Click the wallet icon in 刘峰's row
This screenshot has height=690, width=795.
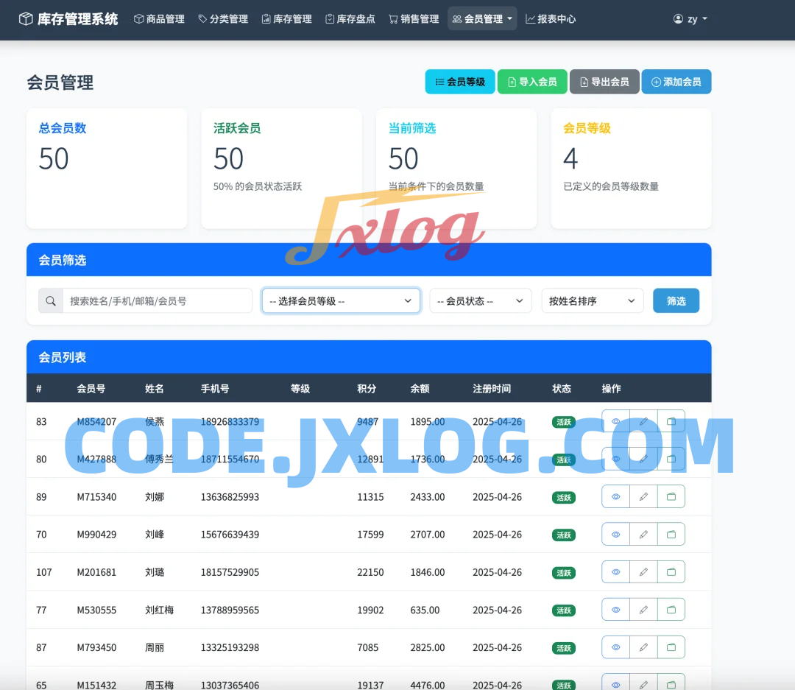[x=671, y=535]
